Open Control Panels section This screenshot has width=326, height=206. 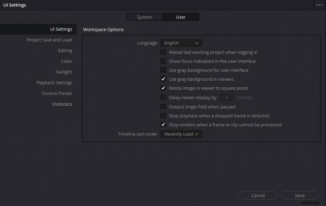(x=57, y=93)
